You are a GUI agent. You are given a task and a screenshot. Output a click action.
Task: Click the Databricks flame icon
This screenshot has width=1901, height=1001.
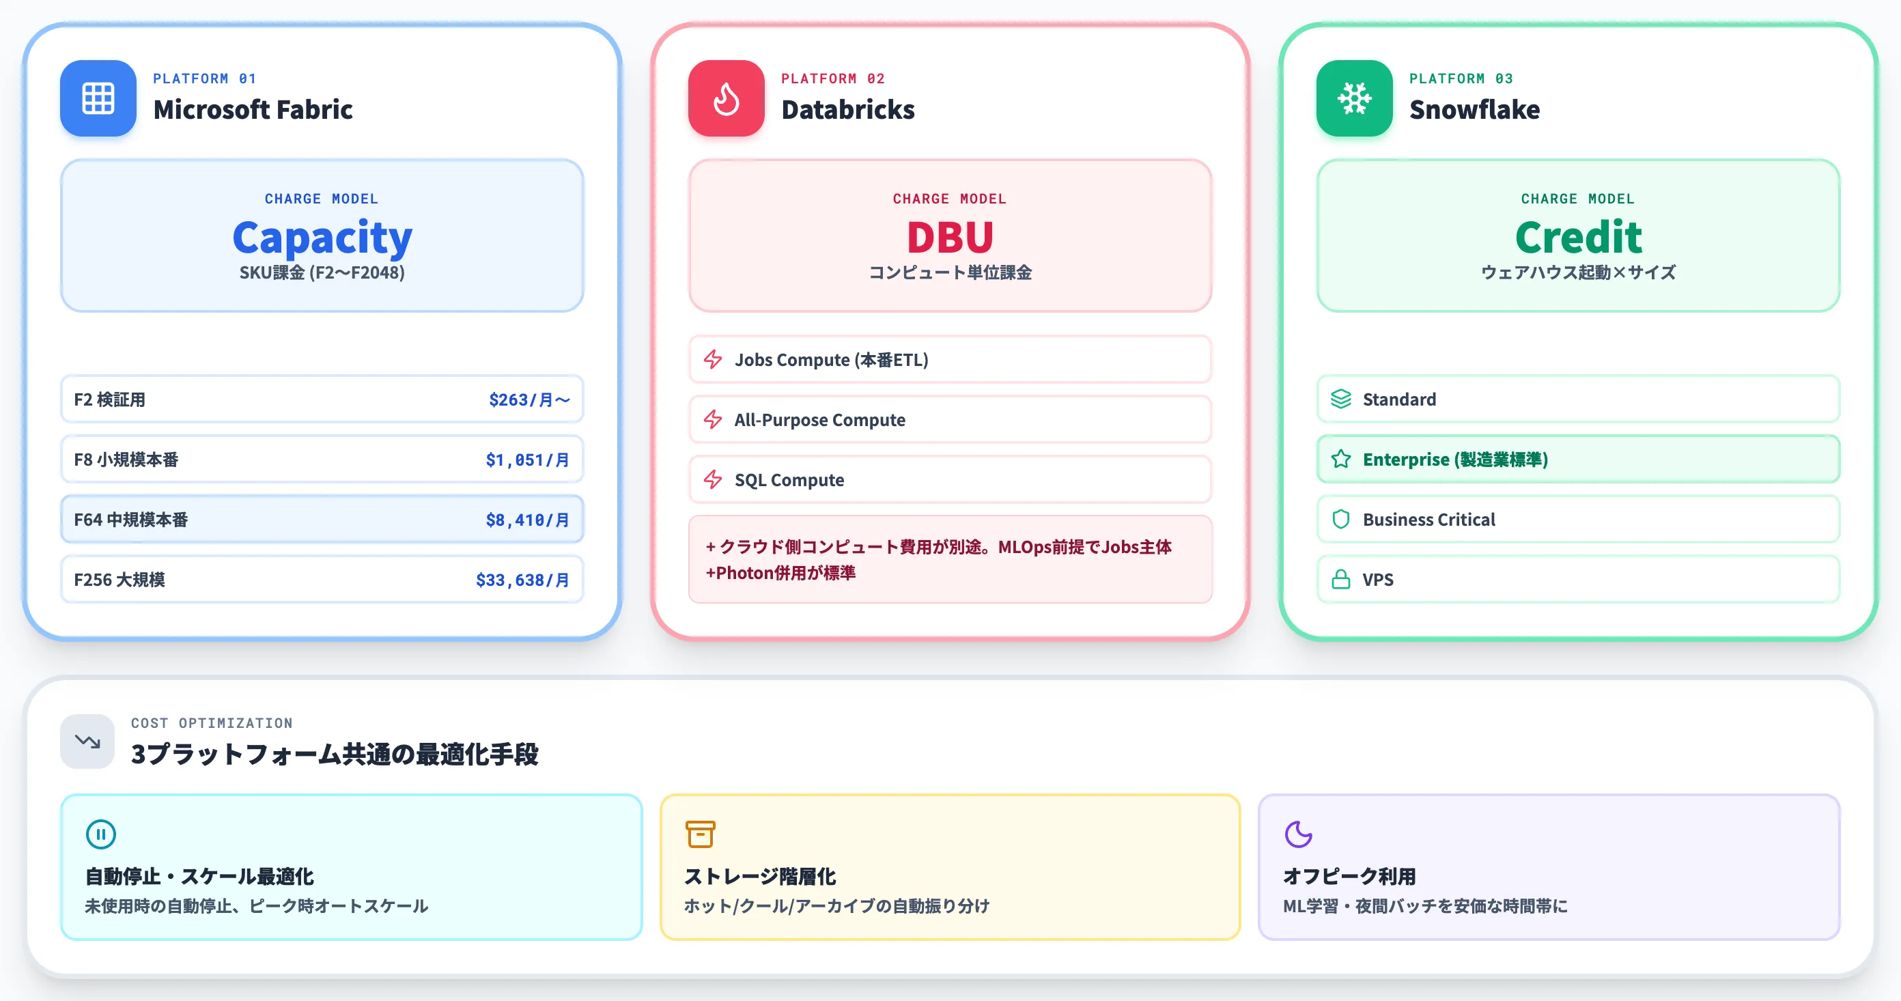726,98
